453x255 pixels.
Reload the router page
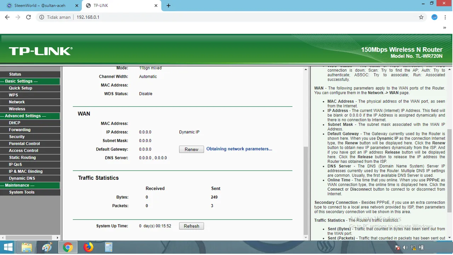coord(29,17)
